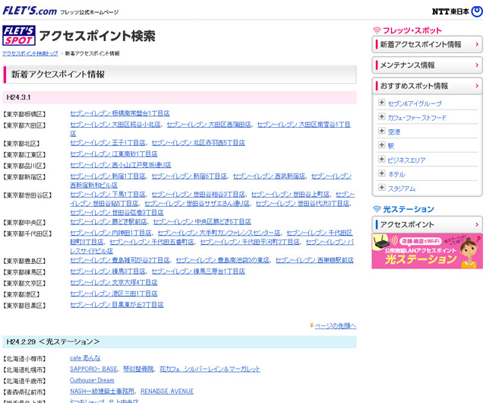Open the cafe あんな link
This screenshot has width=486, height=403.
point(85,358)
